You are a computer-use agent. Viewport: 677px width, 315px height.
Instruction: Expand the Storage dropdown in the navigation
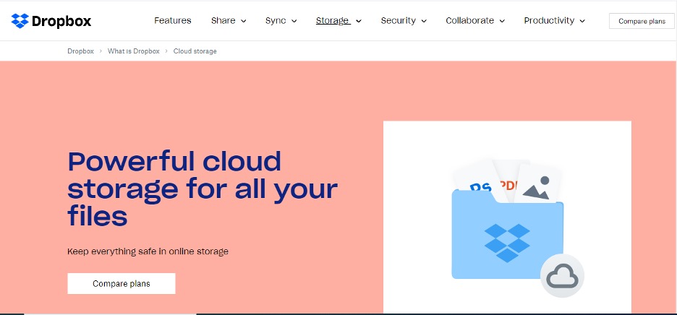click(x=338, y=21)
